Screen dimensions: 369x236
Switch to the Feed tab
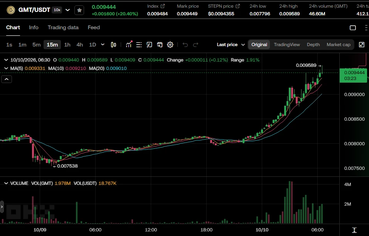[x=94, y=27]
